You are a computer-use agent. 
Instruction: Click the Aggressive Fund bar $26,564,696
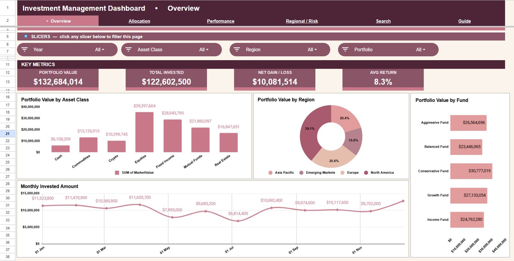[468, 122]
